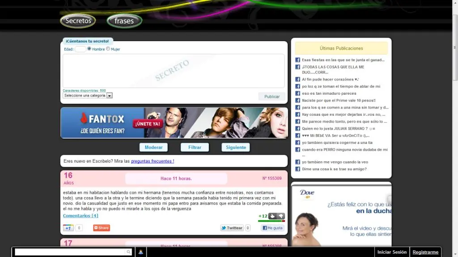
Task: Click the Dove advertisement
Action: [341, 216]
